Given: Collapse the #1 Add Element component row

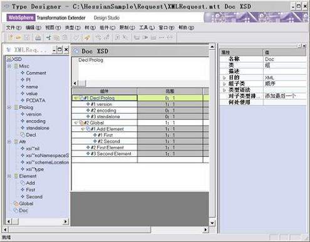Looking at the screenshot, I should pyautogui.click(x=83, y=129).
